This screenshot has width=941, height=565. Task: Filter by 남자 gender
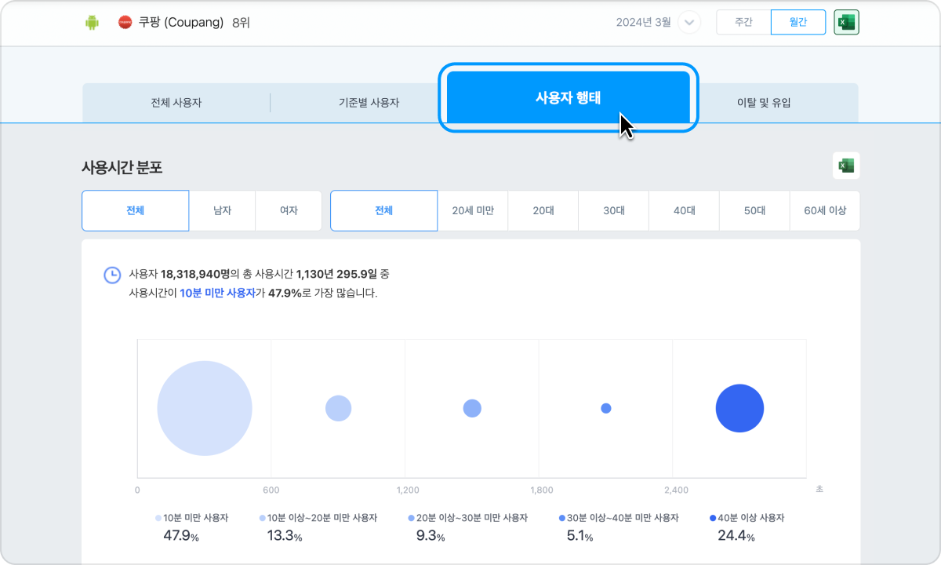(x=223, y=210)
